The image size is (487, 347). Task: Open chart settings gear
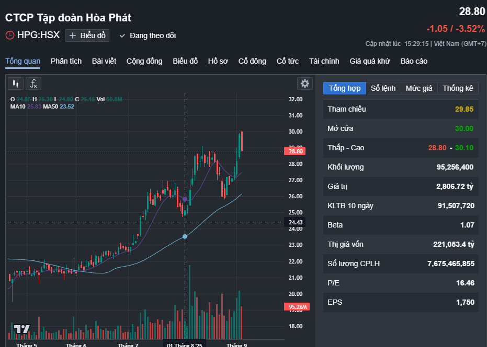[304, 83]
